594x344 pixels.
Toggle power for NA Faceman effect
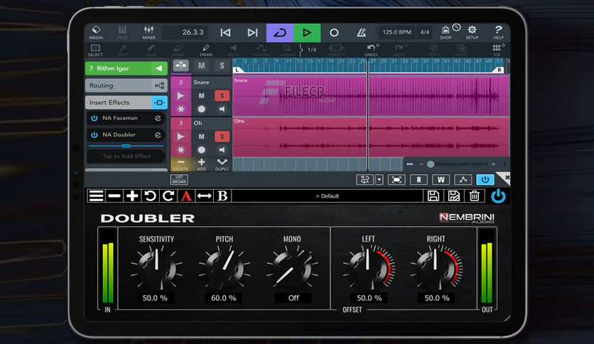pos(94,118)
